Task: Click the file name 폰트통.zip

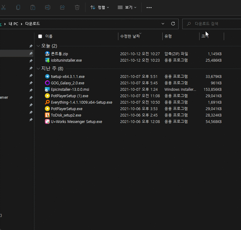Action: [x=60, y=54]
